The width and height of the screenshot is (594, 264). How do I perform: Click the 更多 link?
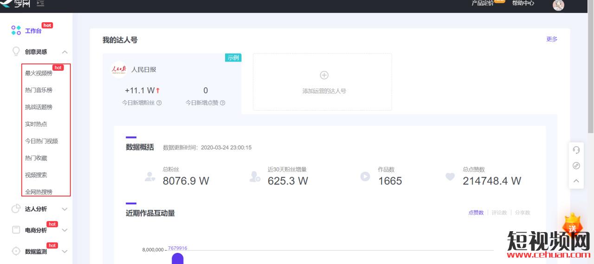click(552, 39)
